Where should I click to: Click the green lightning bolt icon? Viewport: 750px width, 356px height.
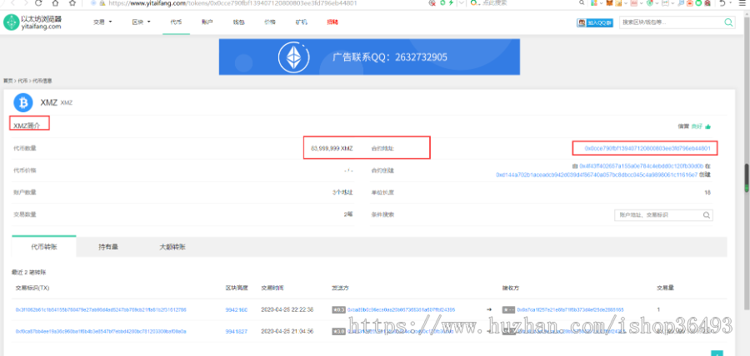click(451, 2)
